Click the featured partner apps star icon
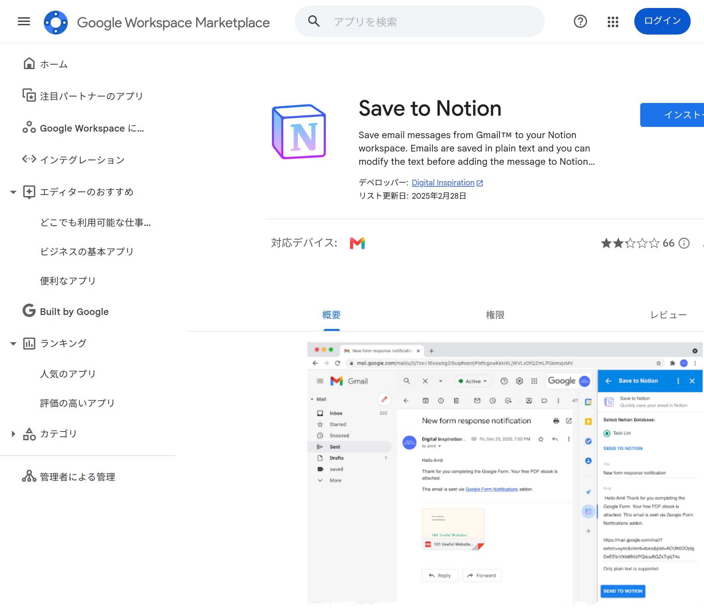The height and width of the screenshot is (608, 704). [29, 95]
